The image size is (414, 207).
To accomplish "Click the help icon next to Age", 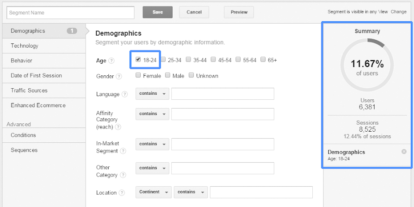I will tap(111, 61).
